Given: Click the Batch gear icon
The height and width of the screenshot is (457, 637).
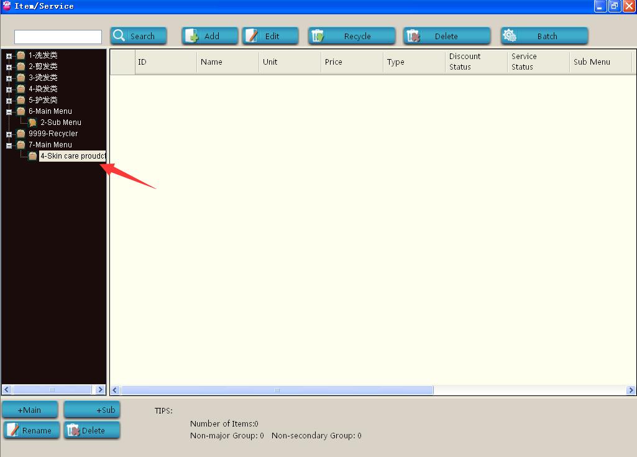Looking at the screenshot, I should pos(510,36).
